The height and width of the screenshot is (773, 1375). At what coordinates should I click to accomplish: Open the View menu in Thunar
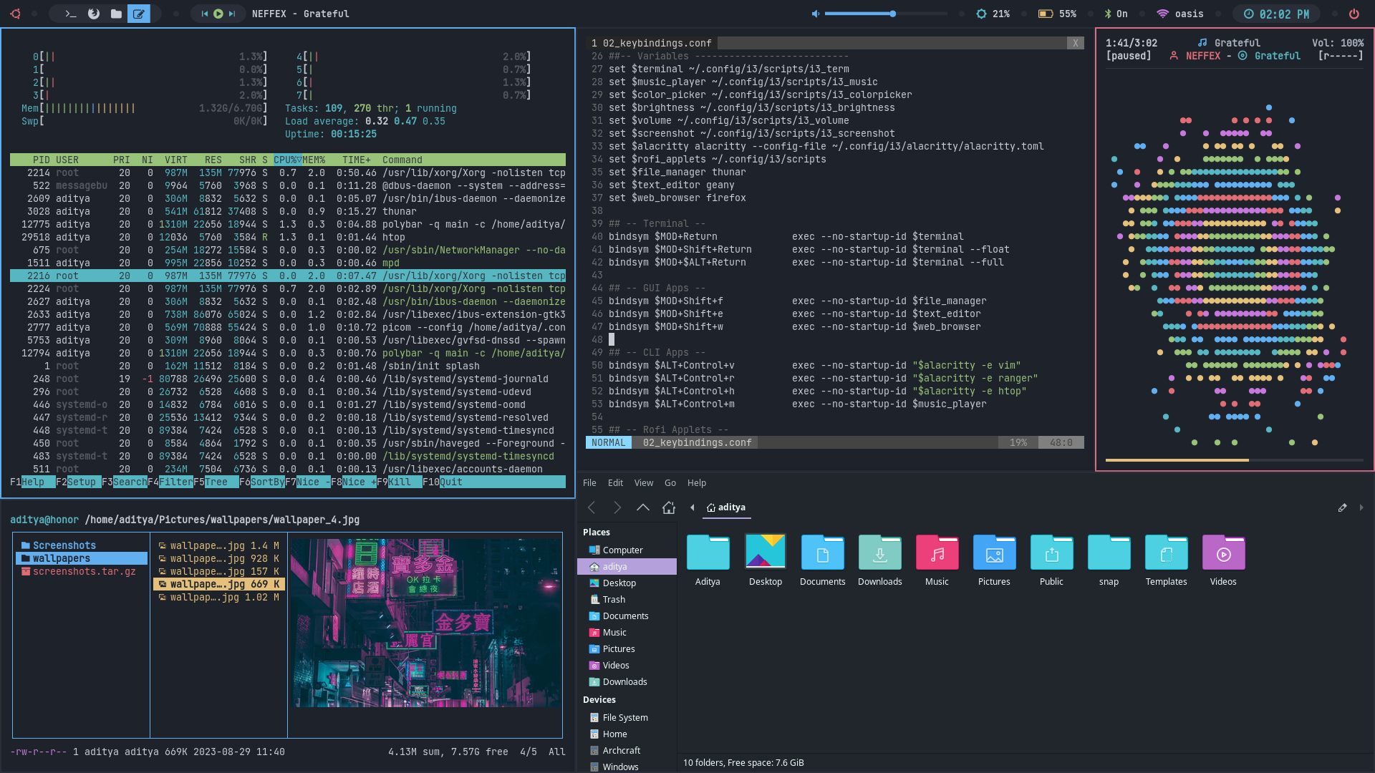[643, 483]
